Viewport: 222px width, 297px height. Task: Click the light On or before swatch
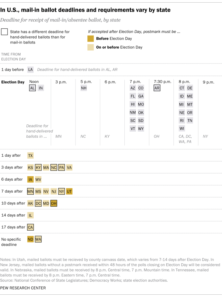90,47
